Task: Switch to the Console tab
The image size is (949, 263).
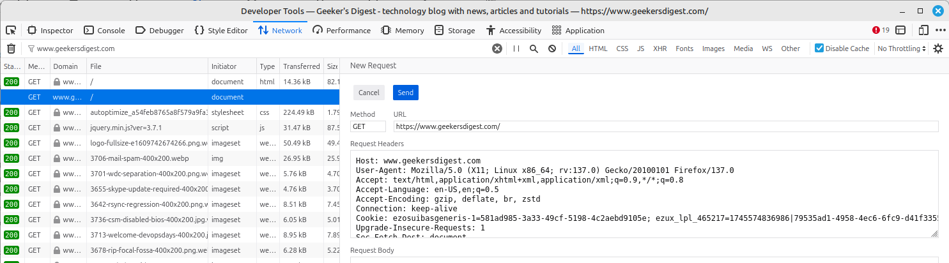Action: [104, 30]
